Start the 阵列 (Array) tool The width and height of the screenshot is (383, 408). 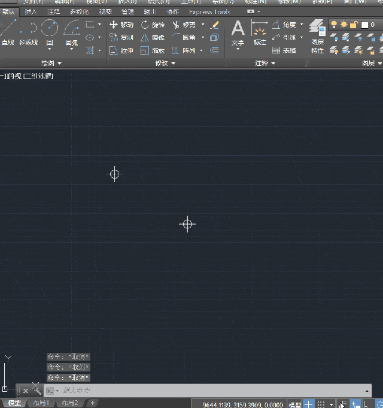point(184,50)
